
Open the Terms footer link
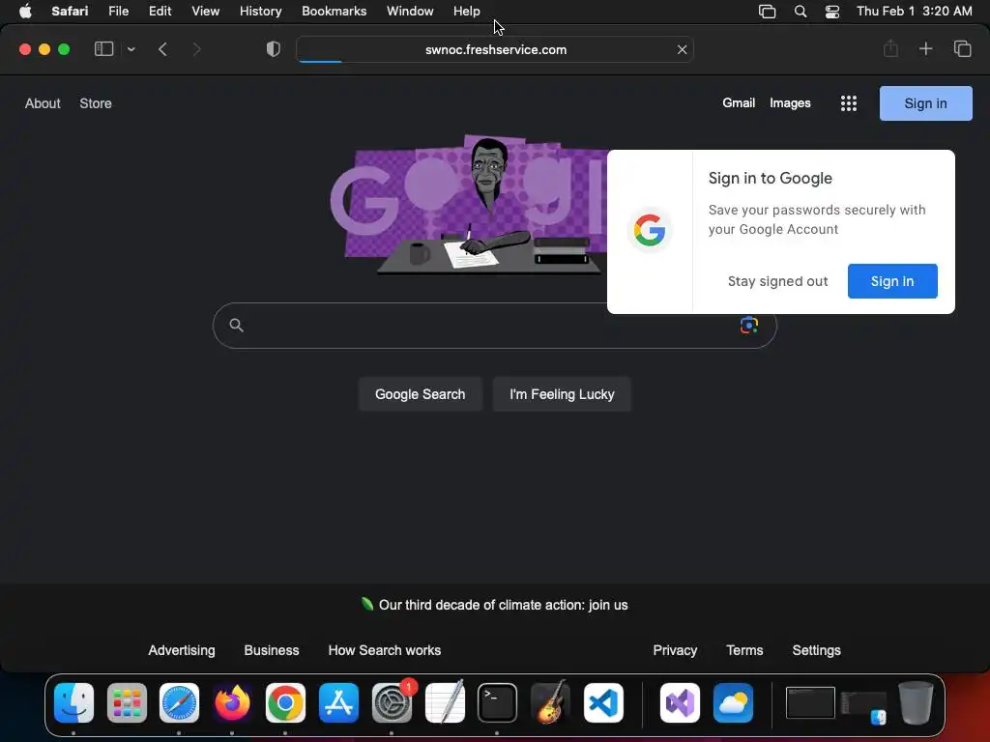point(744,650)
